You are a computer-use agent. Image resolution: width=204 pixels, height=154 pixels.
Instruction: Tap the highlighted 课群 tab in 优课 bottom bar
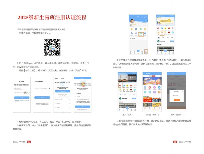coord(155,108)
